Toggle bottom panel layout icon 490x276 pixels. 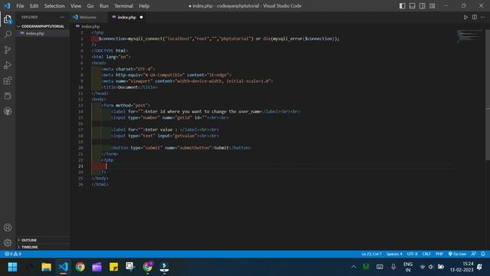(412, 6)
